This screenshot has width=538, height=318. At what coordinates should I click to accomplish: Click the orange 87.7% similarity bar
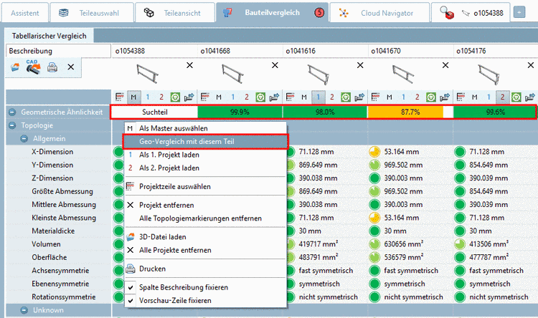[405, 112]
